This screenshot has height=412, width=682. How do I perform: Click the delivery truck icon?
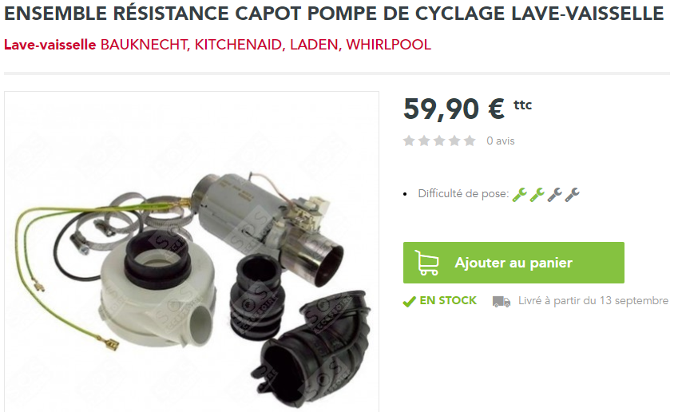coord(501,301)
